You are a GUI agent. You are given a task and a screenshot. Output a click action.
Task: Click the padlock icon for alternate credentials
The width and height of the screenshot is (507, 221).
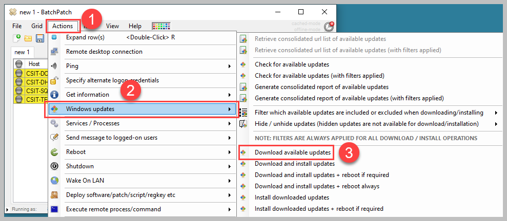pos(54,80)
